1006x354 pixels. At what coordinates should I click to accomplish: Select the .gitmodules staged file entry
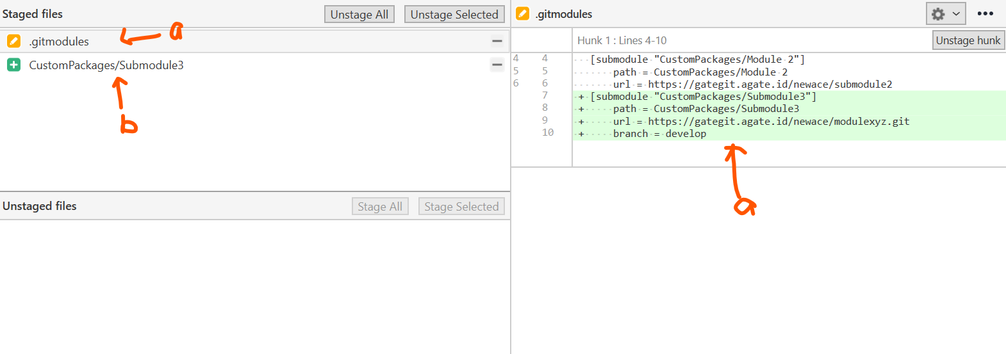click(59, 42)
